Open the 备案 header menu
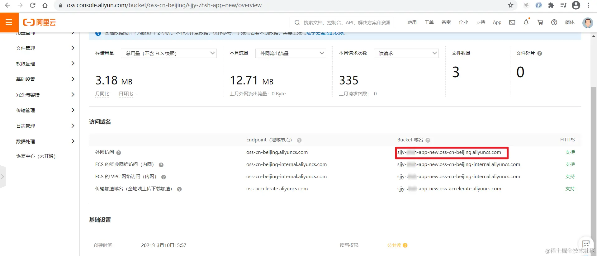 [x=446, y=22]
